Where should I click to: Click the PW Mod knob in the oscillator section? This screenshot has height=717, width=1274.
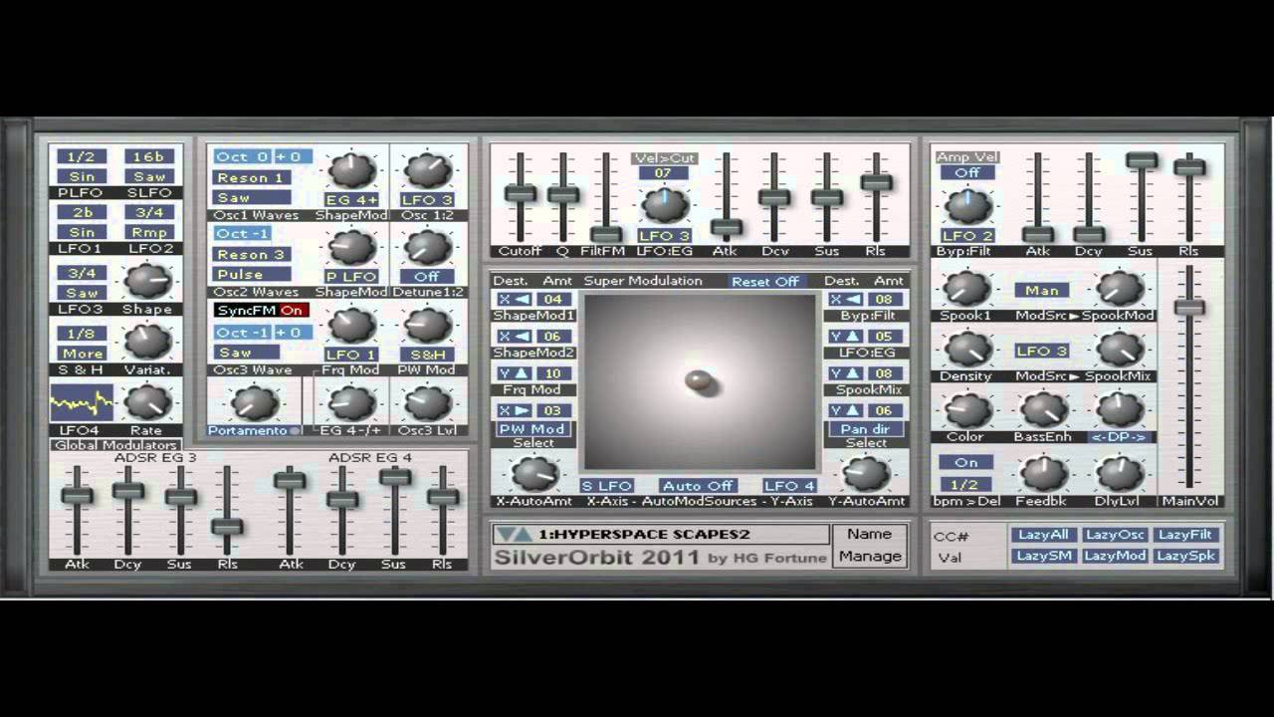coord(427,325)
